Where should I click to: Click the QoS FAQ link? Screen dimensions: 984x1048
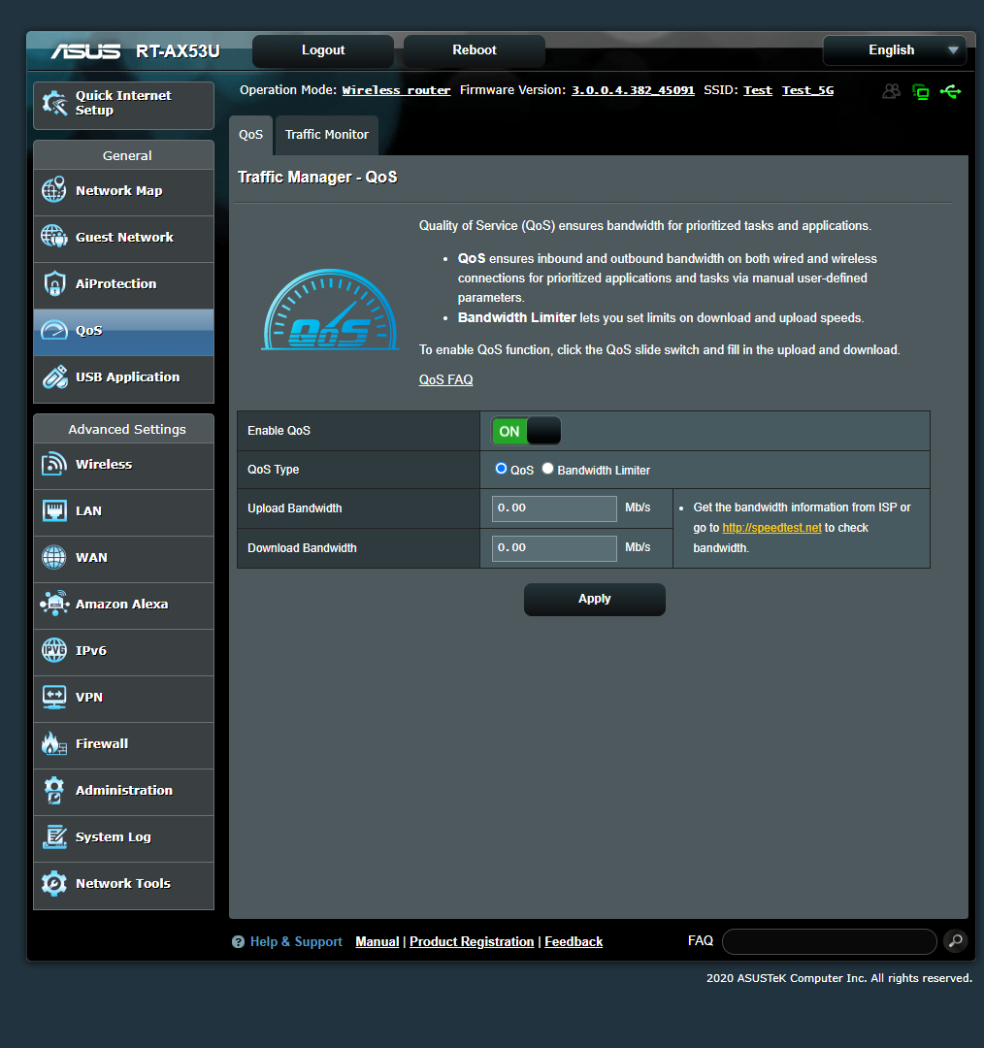[x=445, y=379]
